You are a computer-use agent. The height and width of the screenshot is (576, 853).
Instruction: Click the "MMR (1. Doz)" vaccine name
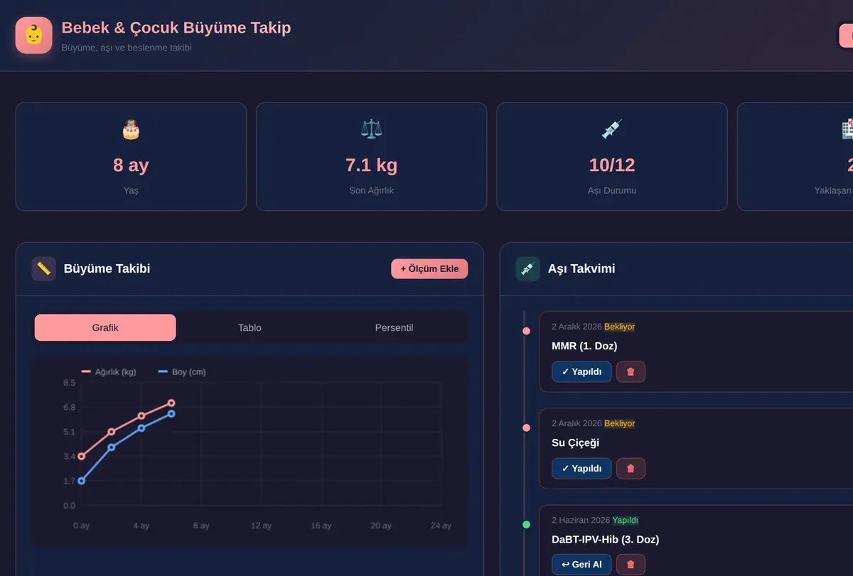[x=584, y=346]
